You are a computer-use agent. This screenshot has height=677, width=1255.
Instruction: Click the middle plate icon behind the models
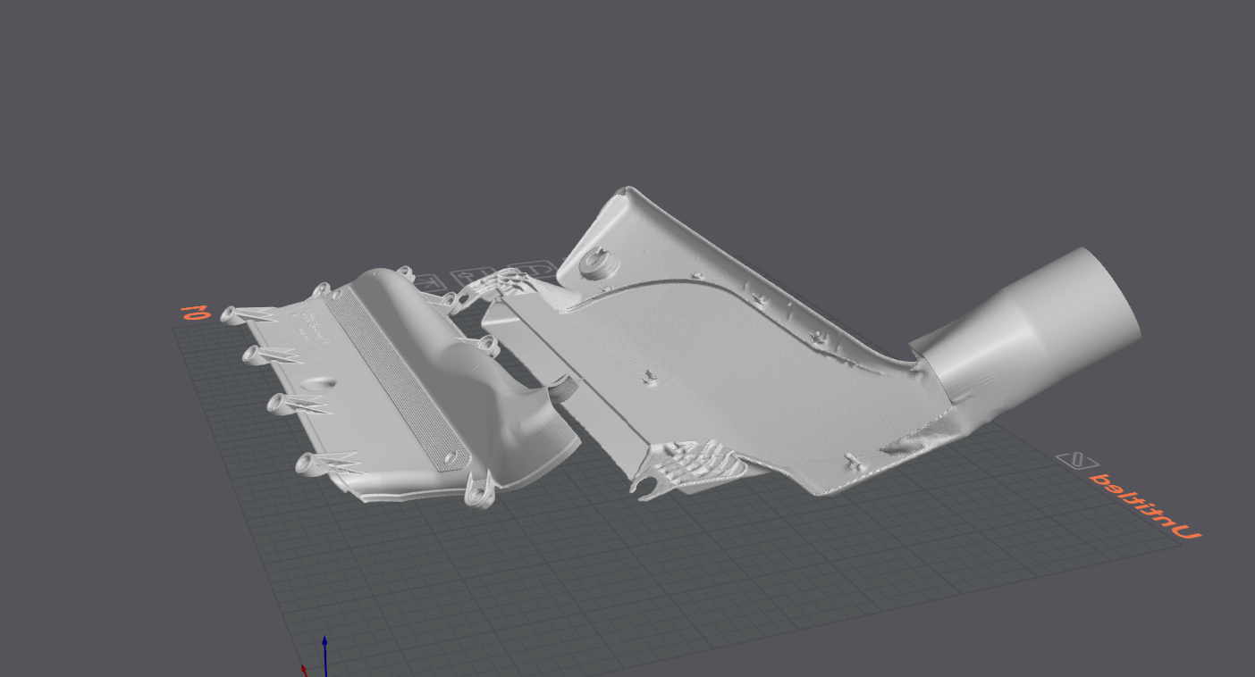point(473,275)
